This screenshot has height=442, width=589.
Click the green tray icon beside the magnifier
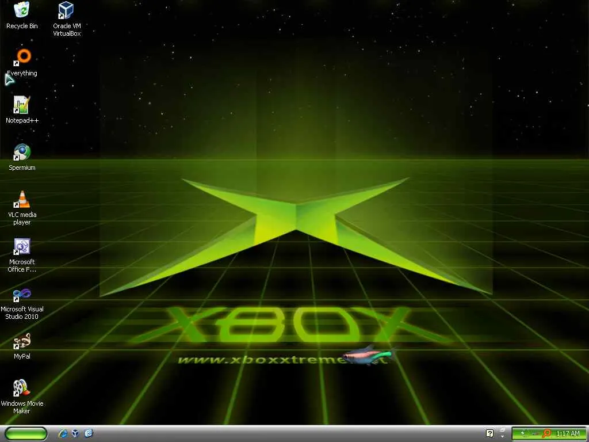coord(523,433)
